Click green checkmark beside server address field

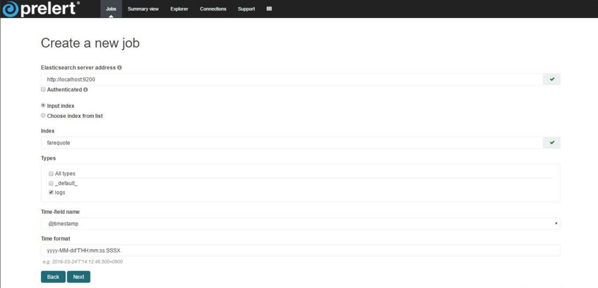pyautogui.click(x=552, y=79)
